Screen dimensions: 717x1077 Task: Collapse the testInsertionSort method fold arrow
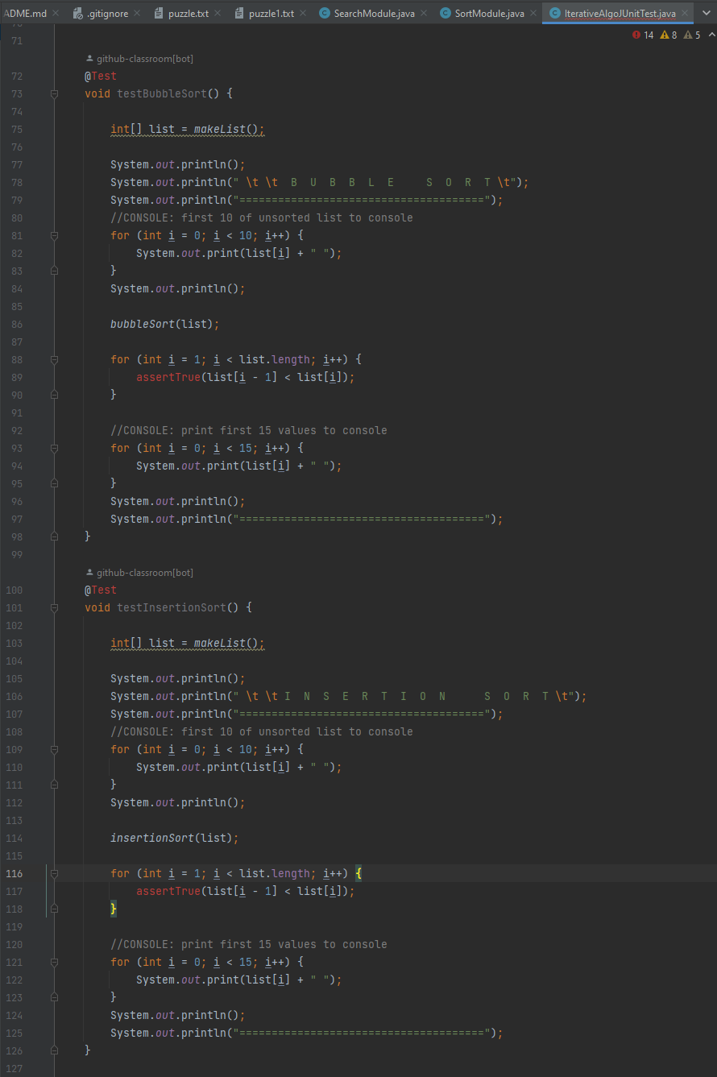52,607
